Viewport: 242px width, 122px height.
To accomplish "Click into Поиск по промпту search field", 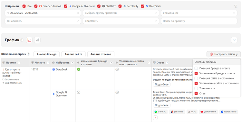I will 199,21.
